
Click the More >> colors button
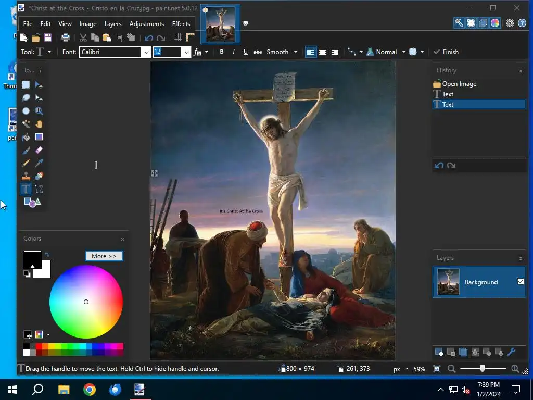(104, 256)
